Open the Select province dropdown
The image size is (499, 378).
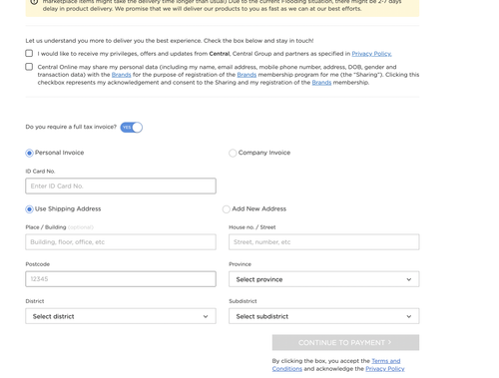(324, 279)
